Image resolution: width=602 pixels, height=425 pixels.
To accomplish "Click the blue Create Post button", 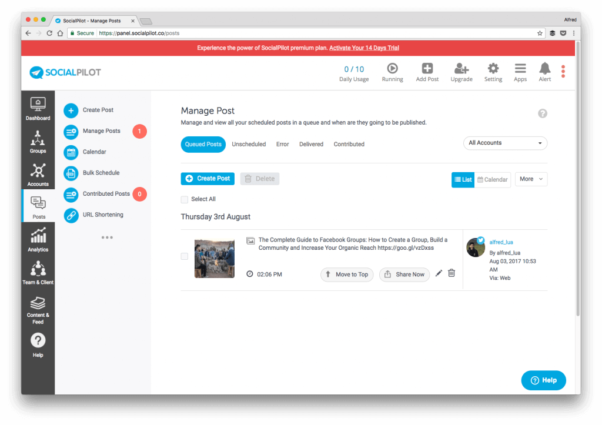I will point(208,179).
